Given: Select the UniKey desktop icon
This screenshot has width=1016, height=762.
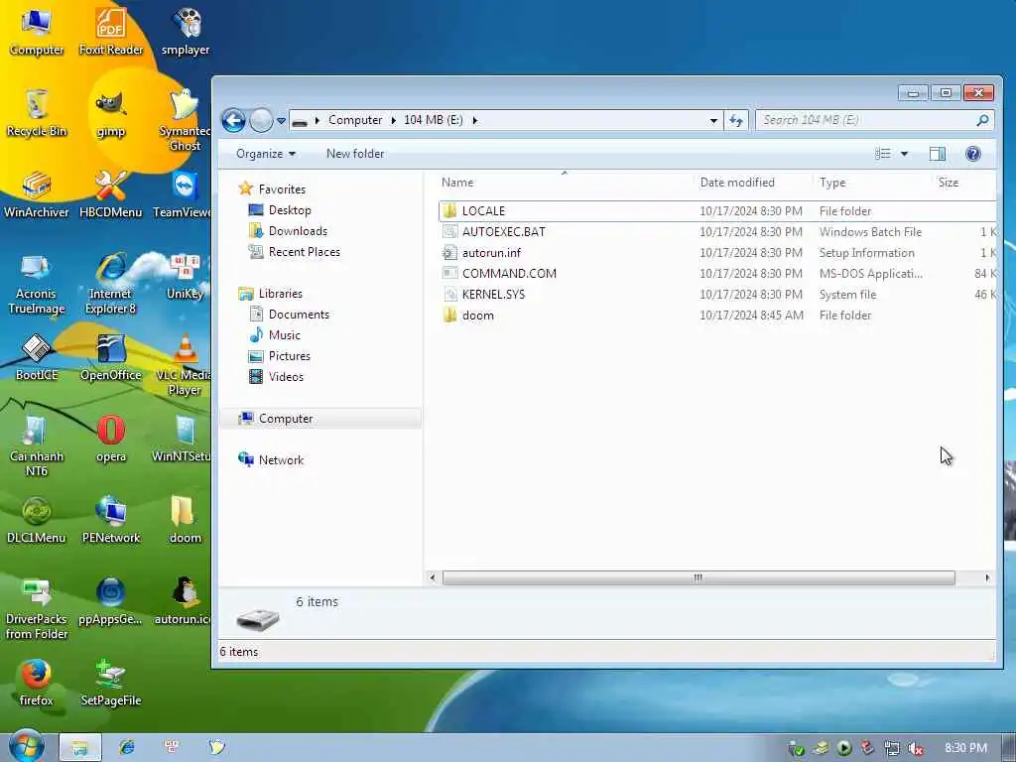Looking at the screenshot, I should (x=186, y=278).
